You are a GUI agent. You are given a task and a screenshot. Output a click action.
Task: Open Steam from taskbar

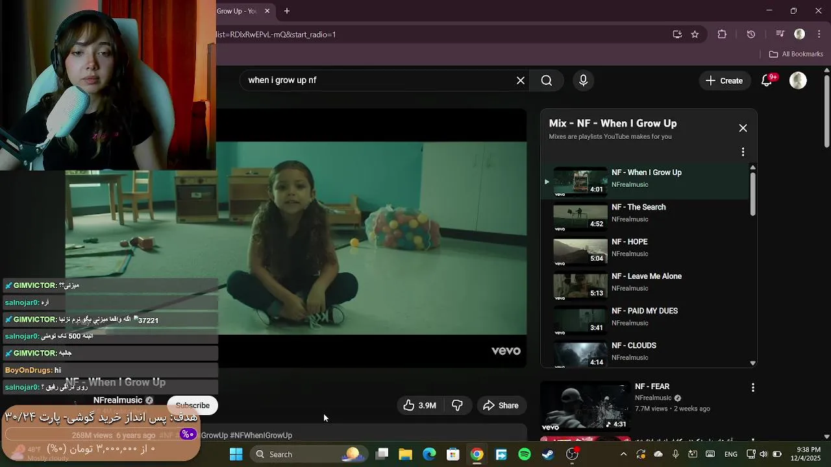click(549, 454)
